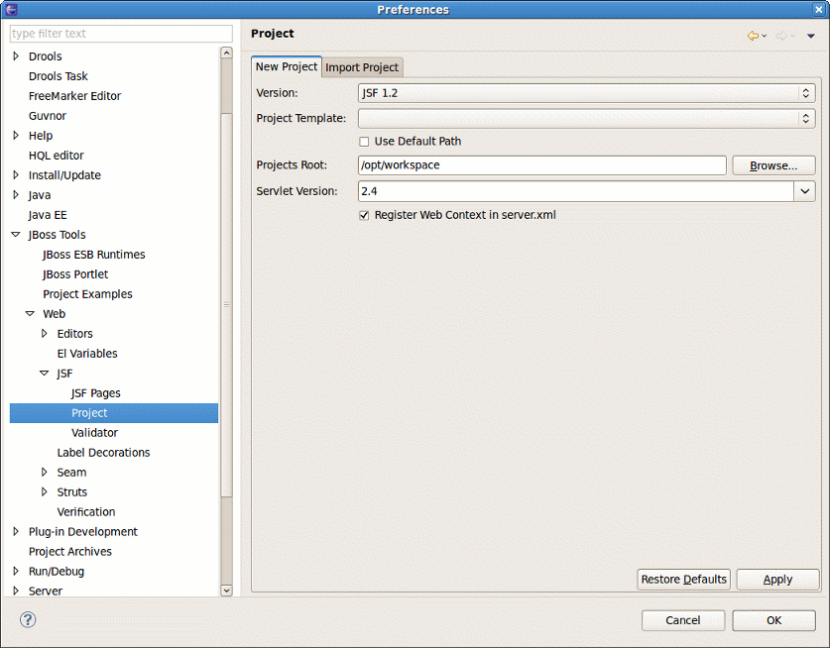Switch to the Import Project tab

(361, 67)
